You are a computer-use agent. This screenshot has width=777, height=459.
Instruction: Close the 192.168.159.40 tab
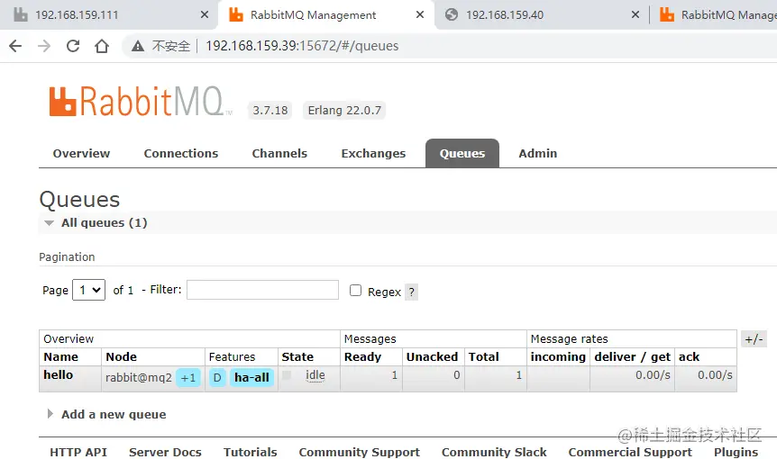[635, 14]
